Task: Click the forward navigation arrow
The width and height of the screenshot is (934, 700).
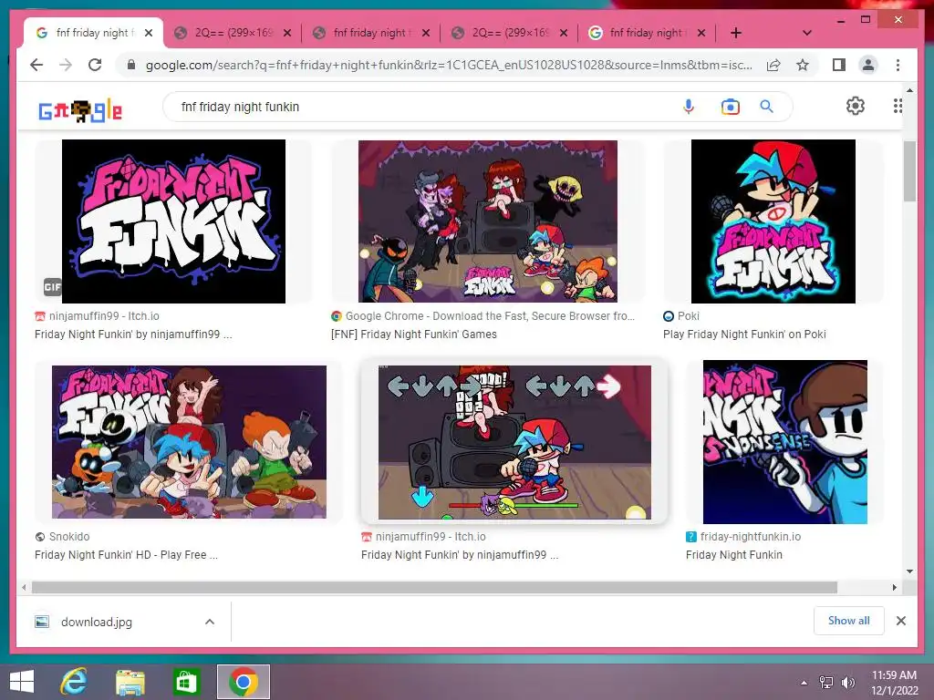Action: tap(66, 65)
